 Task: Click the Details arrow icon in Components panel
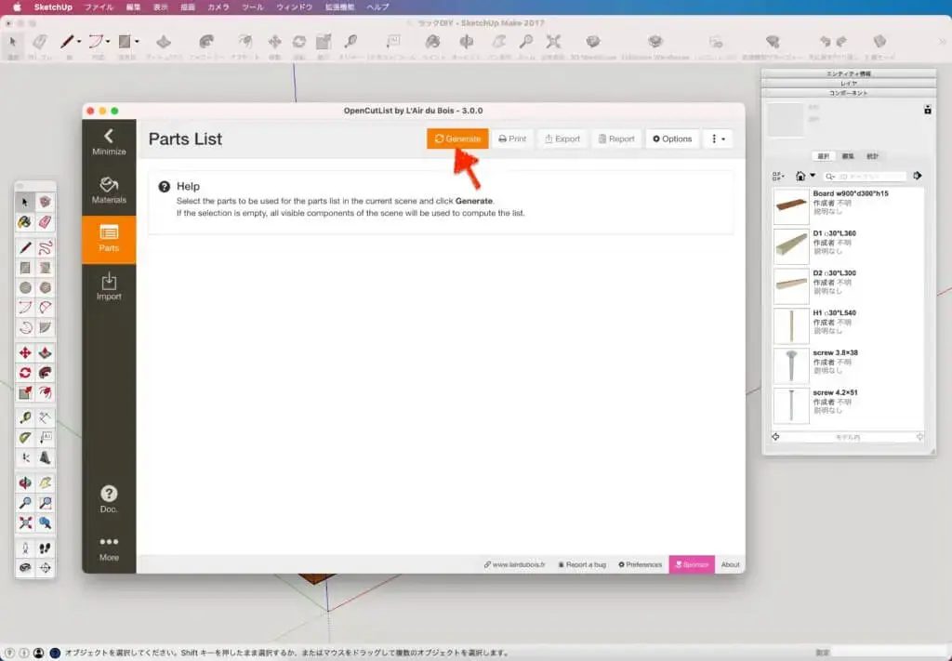point(918,176)
